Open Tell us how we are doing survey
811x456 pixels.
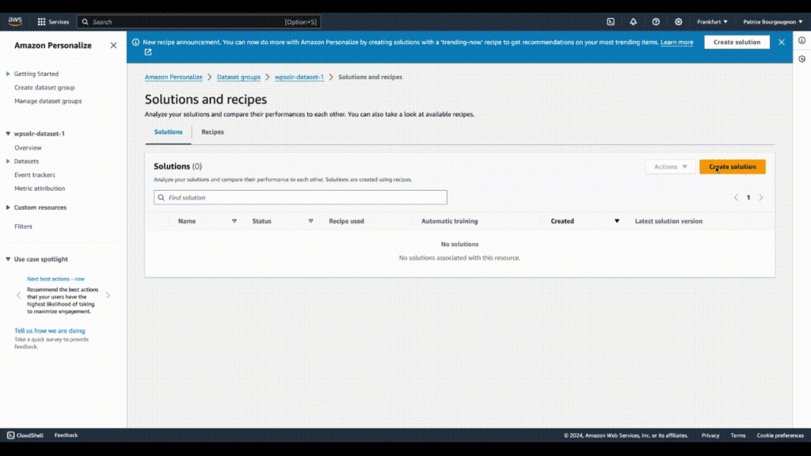pos(50,331)
